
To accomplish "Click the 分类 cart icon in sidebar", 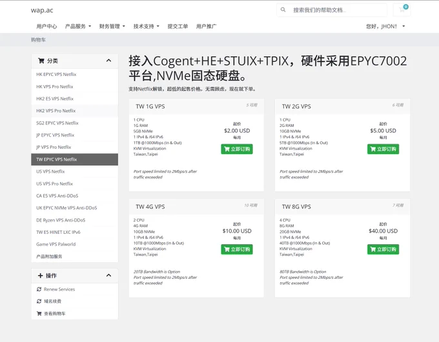I will (41, 61).
